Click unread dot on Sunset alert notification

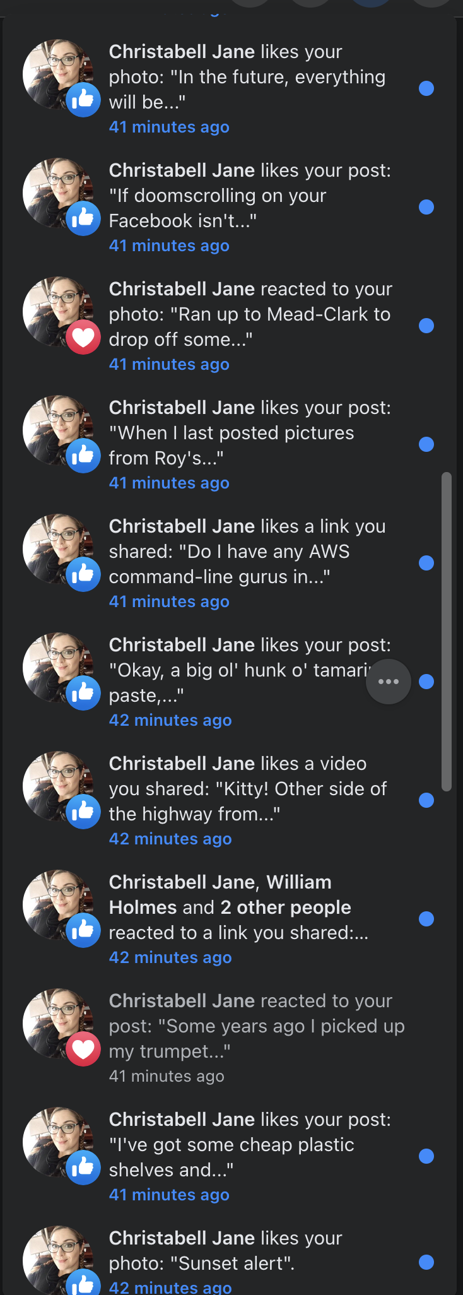pyautogui.click(x=426, y=1262)
